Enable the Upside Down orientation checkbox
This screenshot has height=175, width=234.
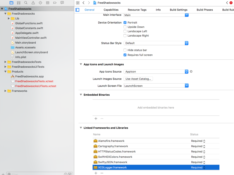coord(125,27)
